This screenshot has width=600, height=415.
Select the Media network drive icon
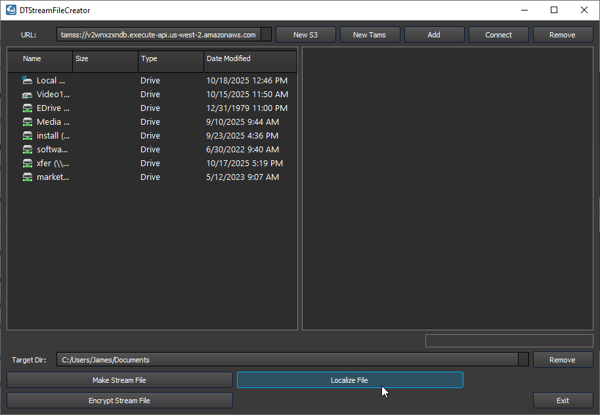tap(27, 122)
